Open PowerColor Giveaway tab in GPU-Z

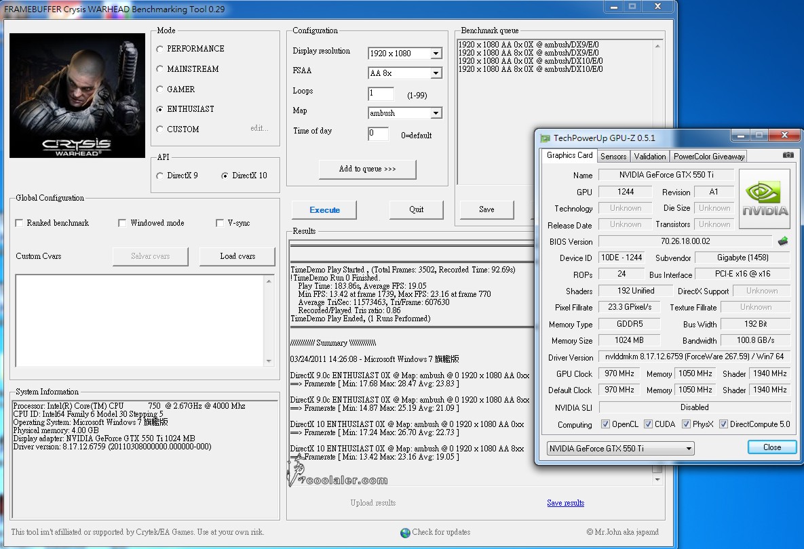coord(708,157)
